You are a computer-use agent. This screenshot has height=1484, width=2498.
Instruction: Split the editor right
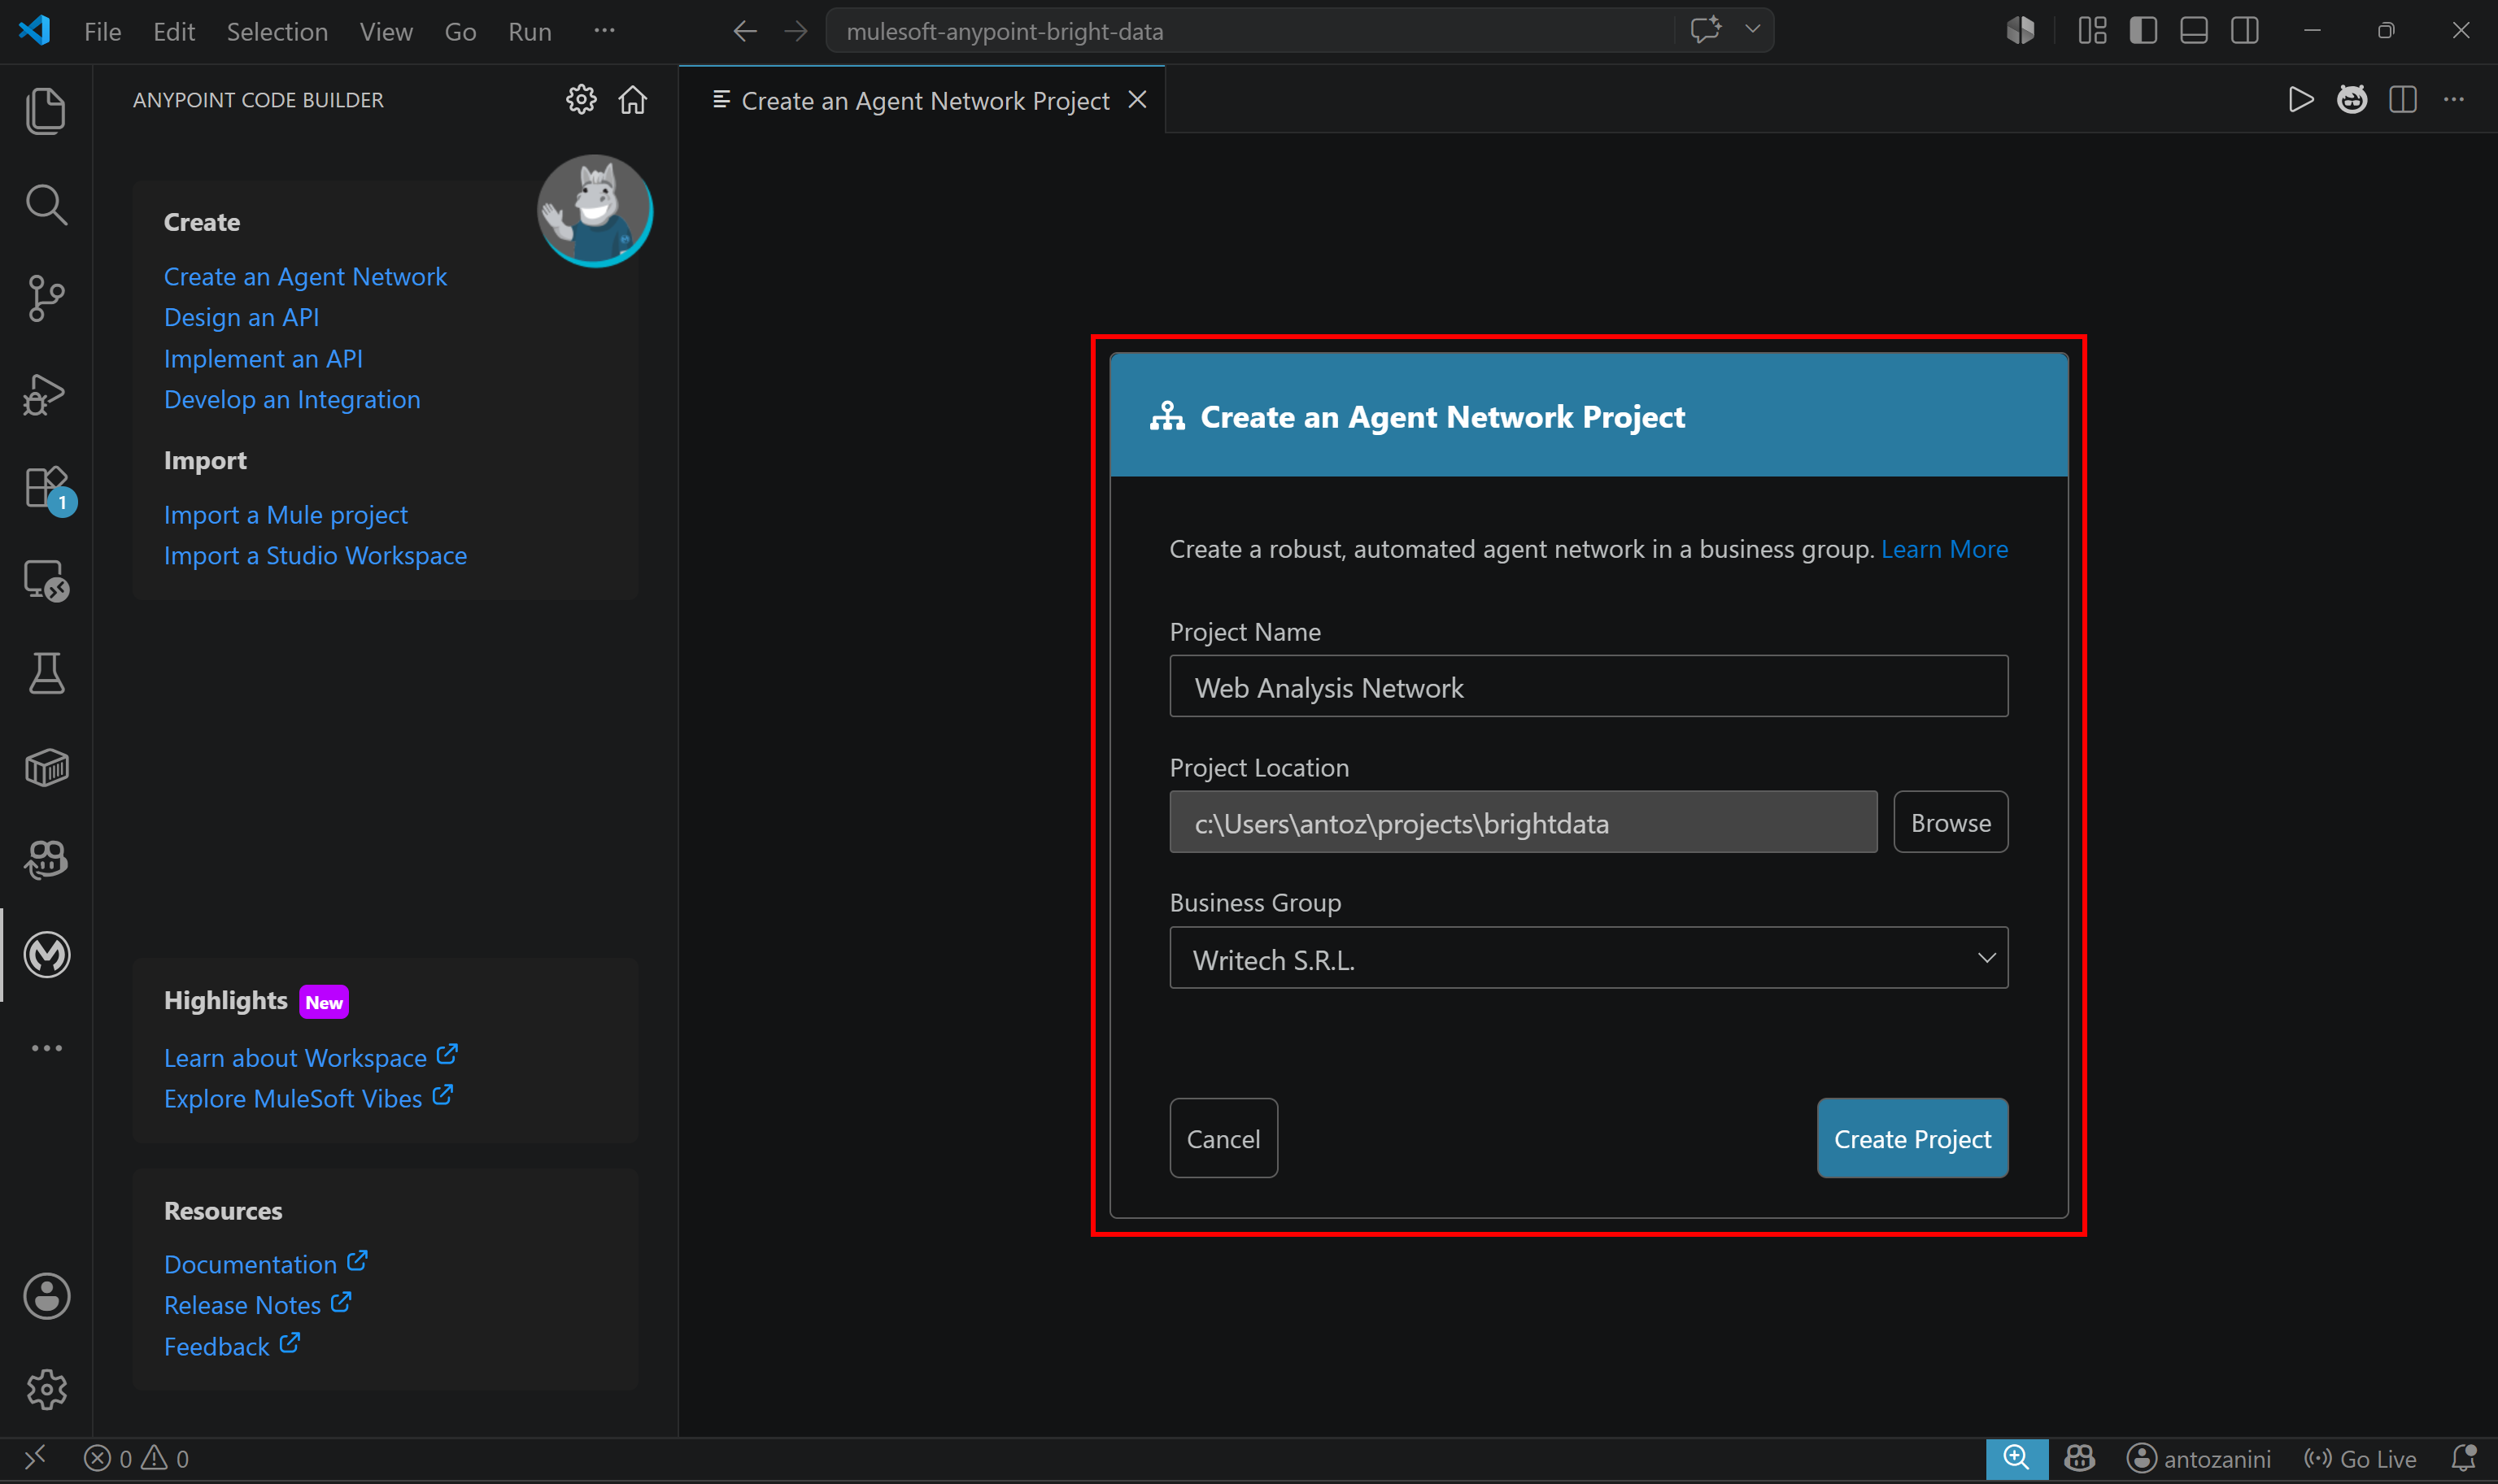(2402, 100)
